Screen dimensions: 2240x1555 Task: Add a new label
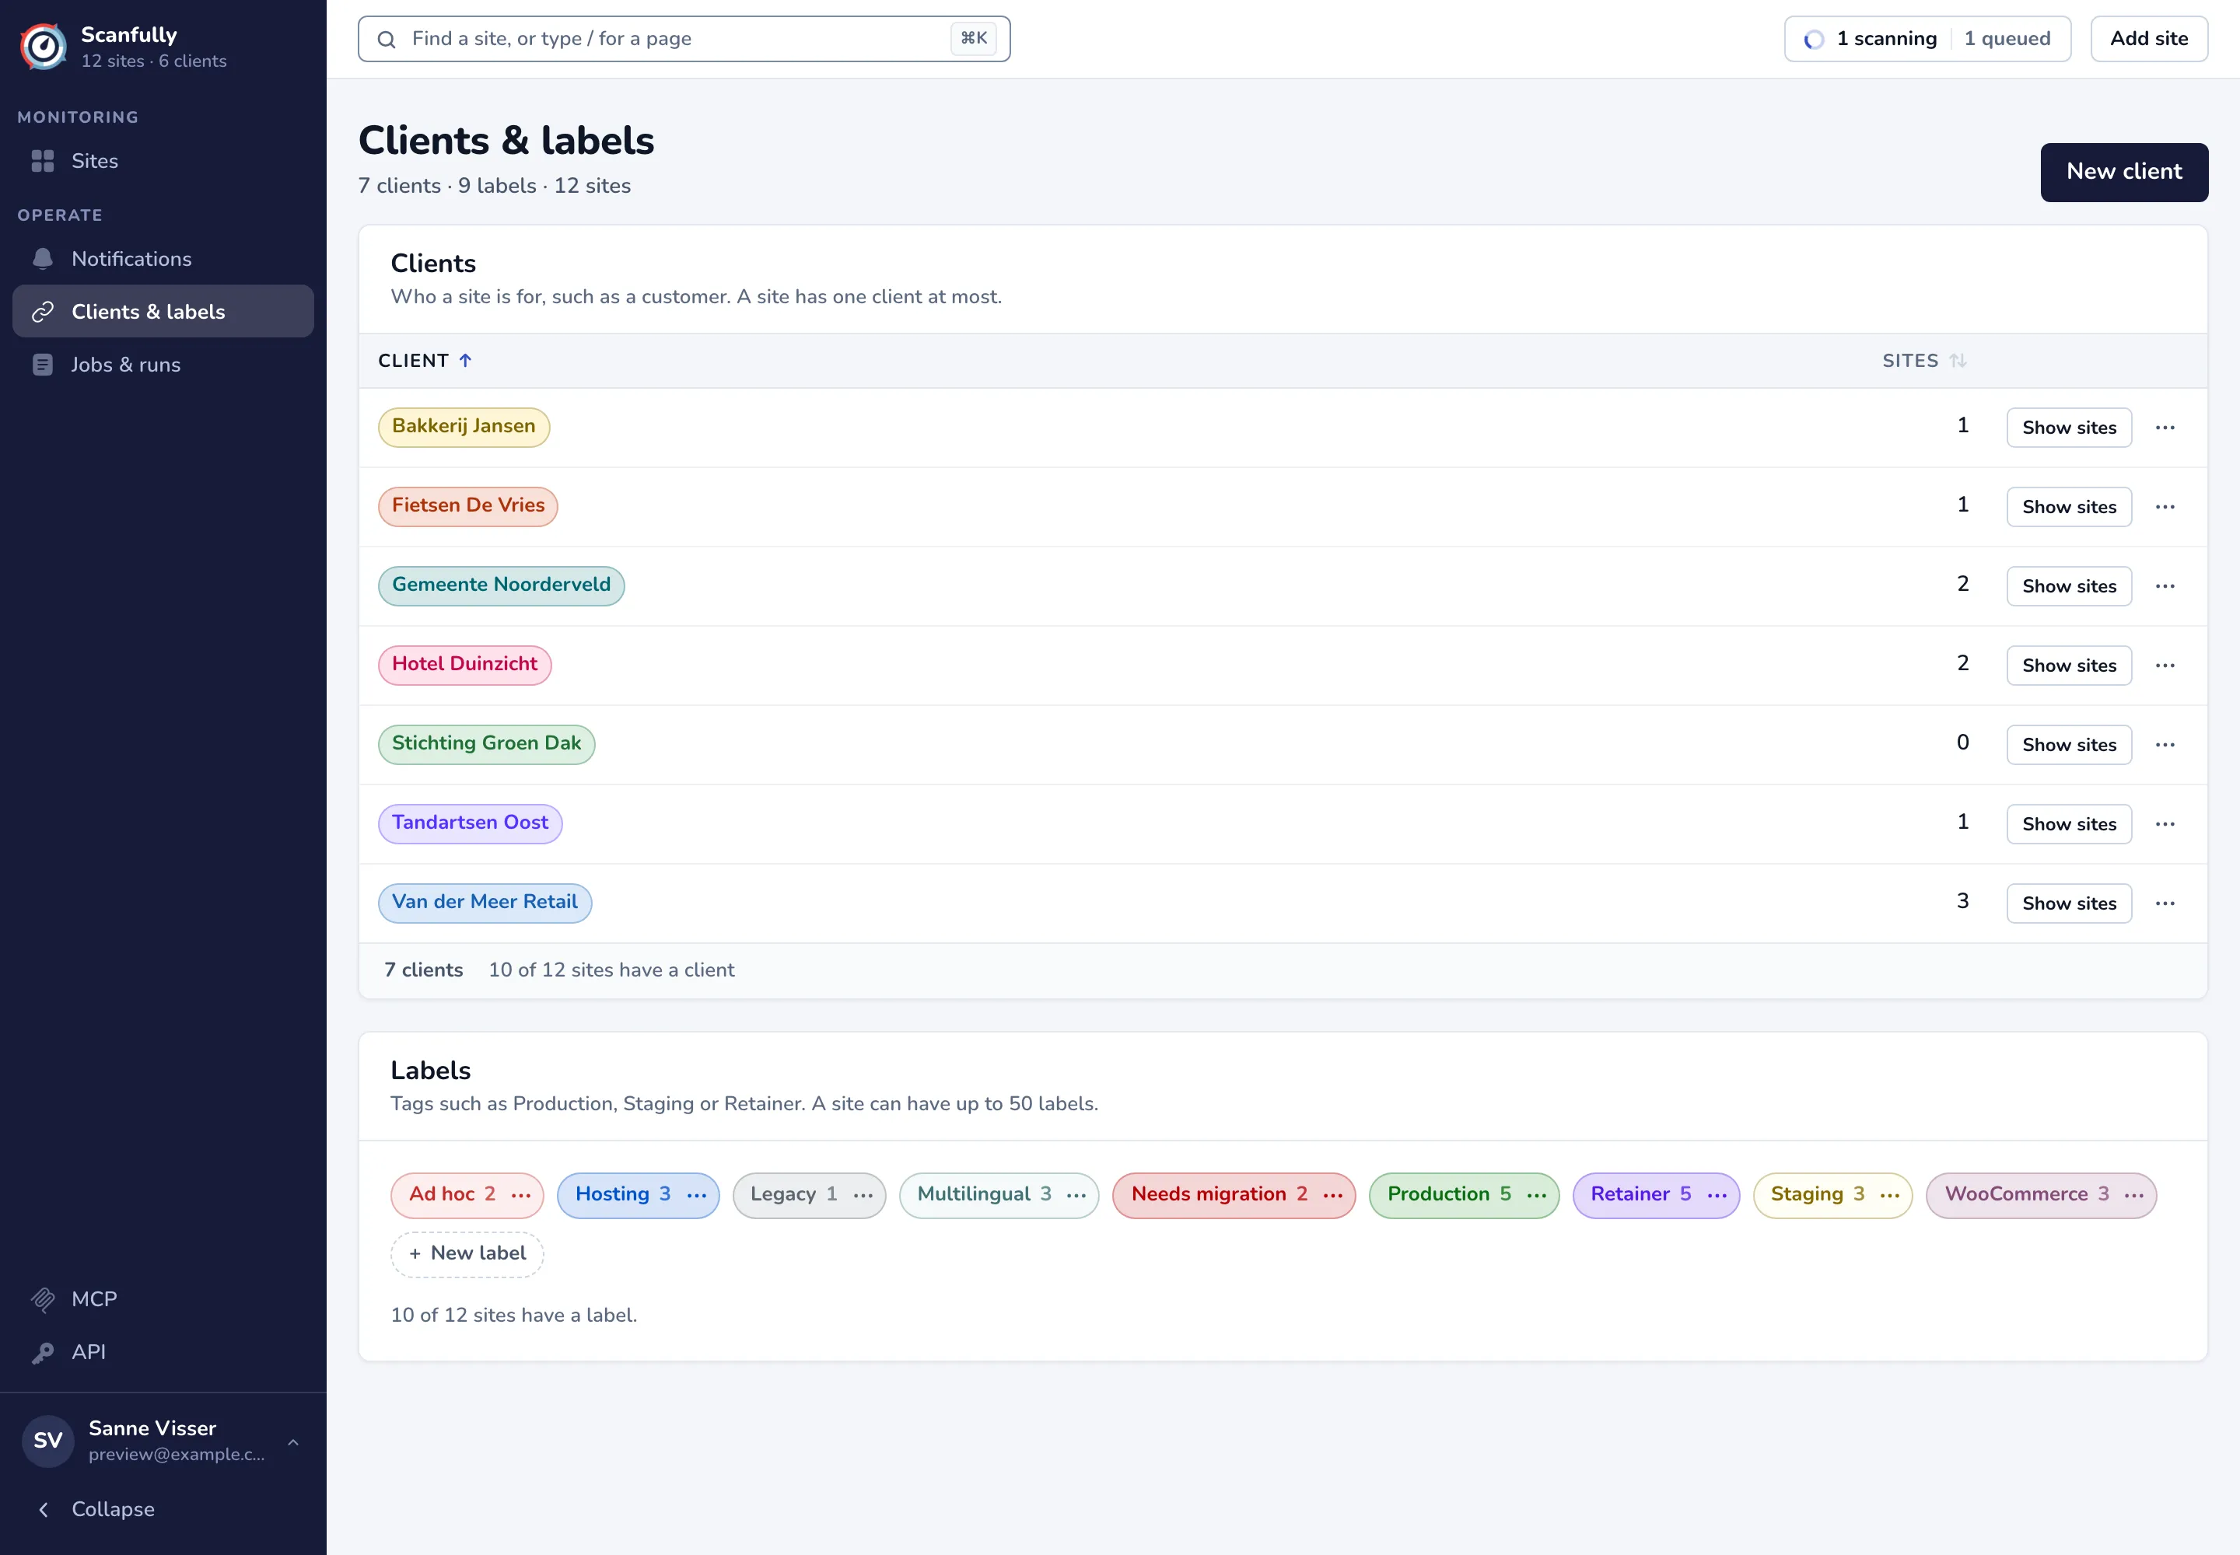click(467, 1254)
